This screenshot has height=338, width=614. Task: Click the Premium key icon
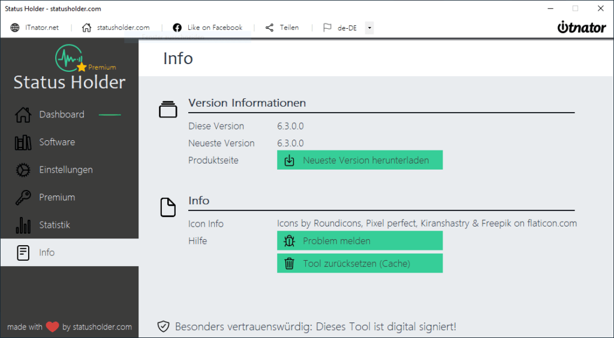23,198
